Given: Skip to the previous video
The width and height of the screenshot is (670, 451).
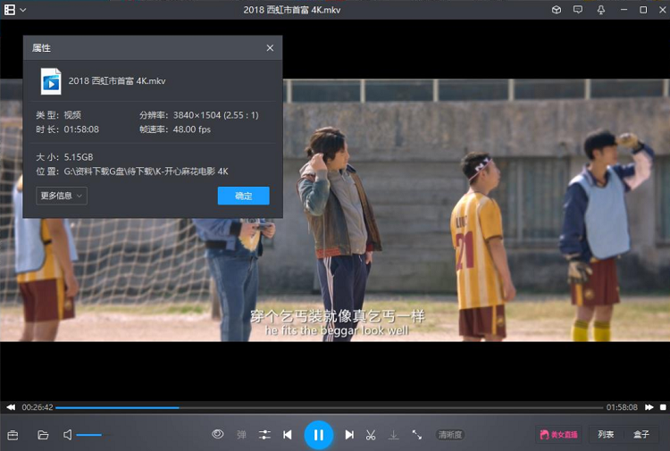Looking at the screenshot, I should 287,435.
